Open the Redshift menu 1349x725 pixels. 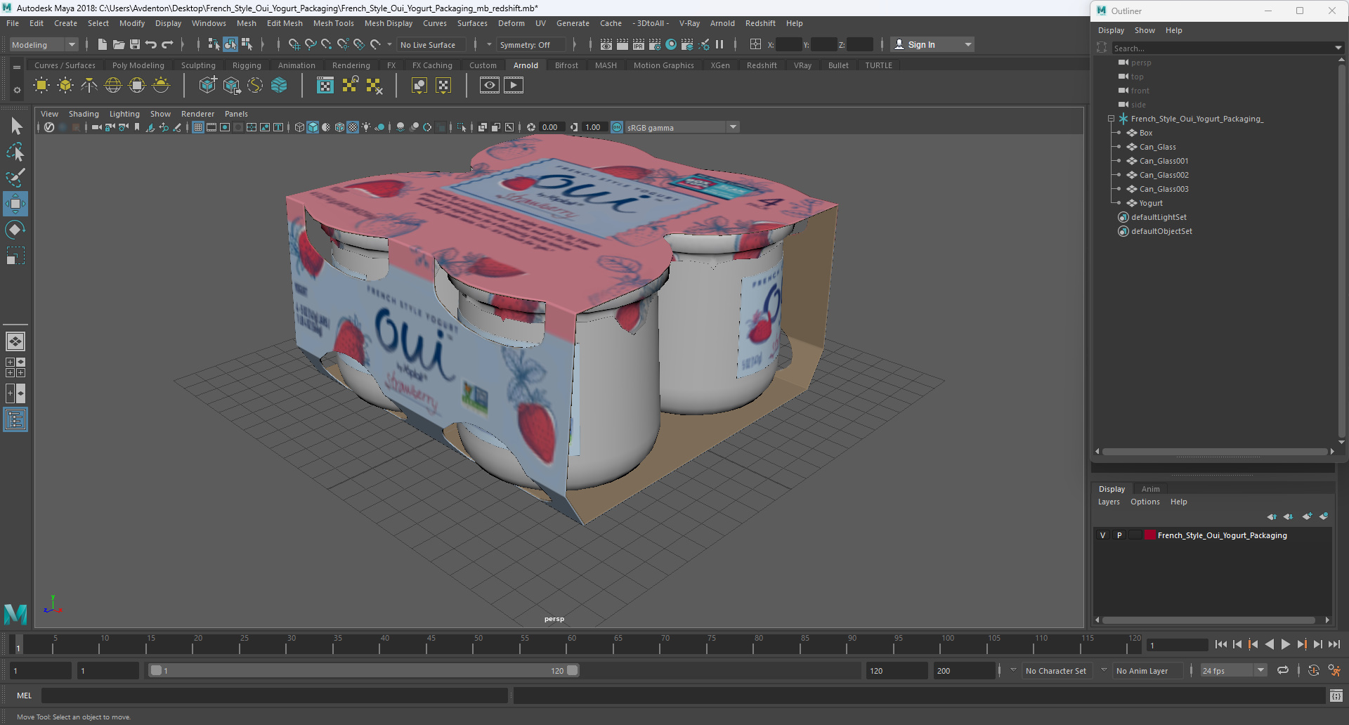[x=760, y=23]
